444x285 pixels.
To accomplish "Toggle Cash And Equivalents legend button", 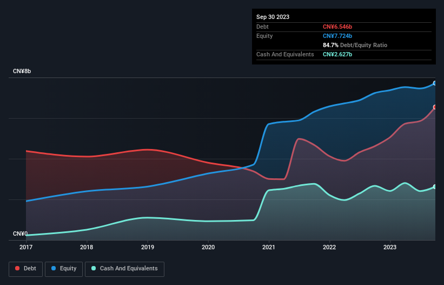I will (124, 269).
